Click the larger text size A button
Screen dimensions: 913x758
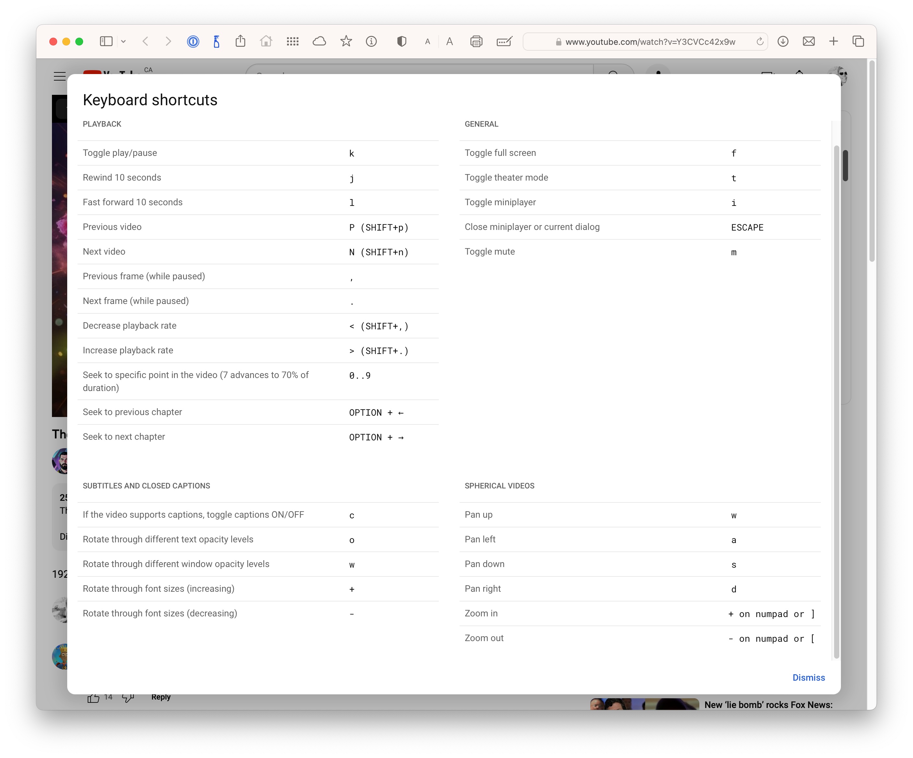[x=450, y=41]
